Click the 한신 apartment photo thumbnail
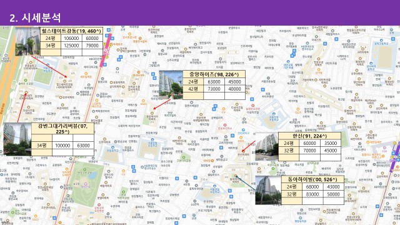 coord(267,147)
